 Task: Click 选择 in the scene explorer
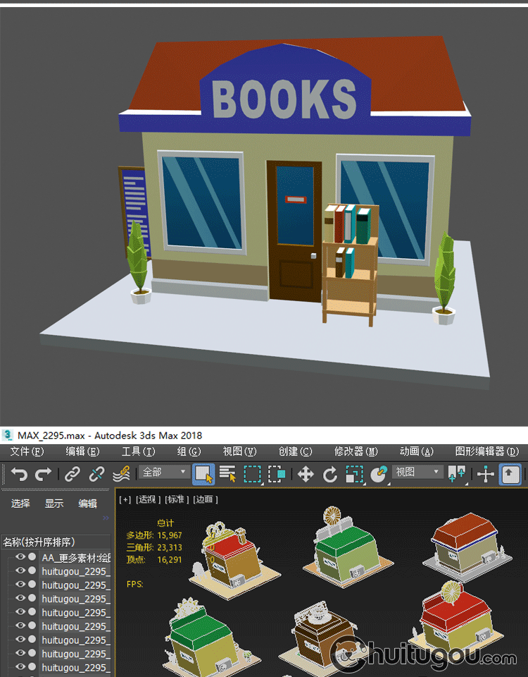(20, 504)
